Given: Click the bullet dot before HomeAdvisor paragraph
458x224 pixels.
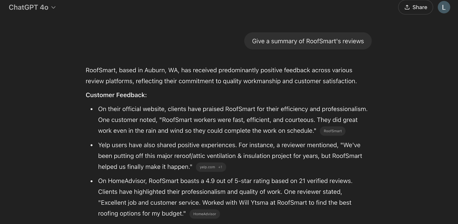Looking at the screenshot, I should pyautogui.click(x=92, y=181).
